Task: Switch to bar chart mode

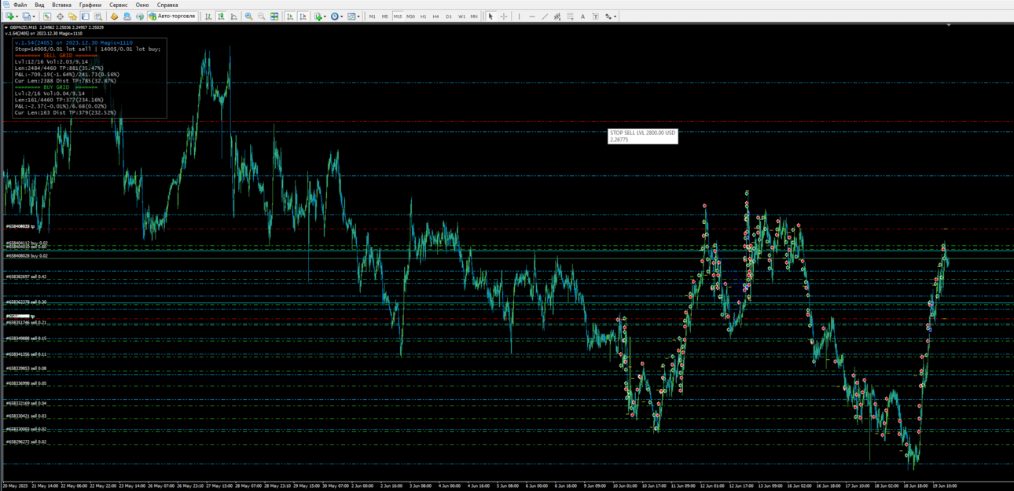Action: (208, 16)
